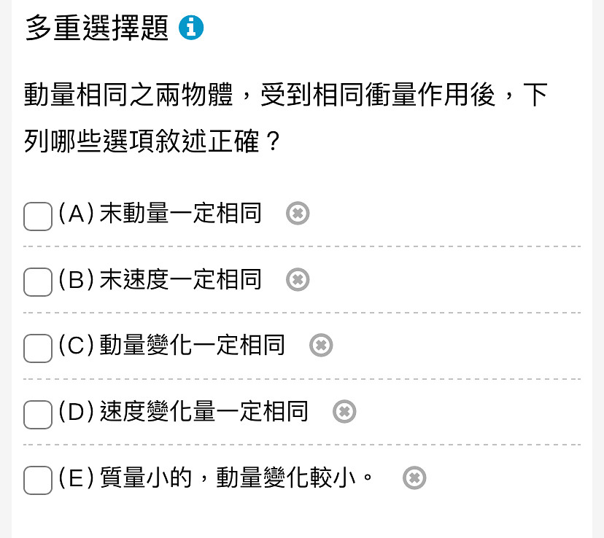This screenshot has width=604, height=538.
Task: Click the label text 動量變化一定相同
Action: [x=193, y=346]
